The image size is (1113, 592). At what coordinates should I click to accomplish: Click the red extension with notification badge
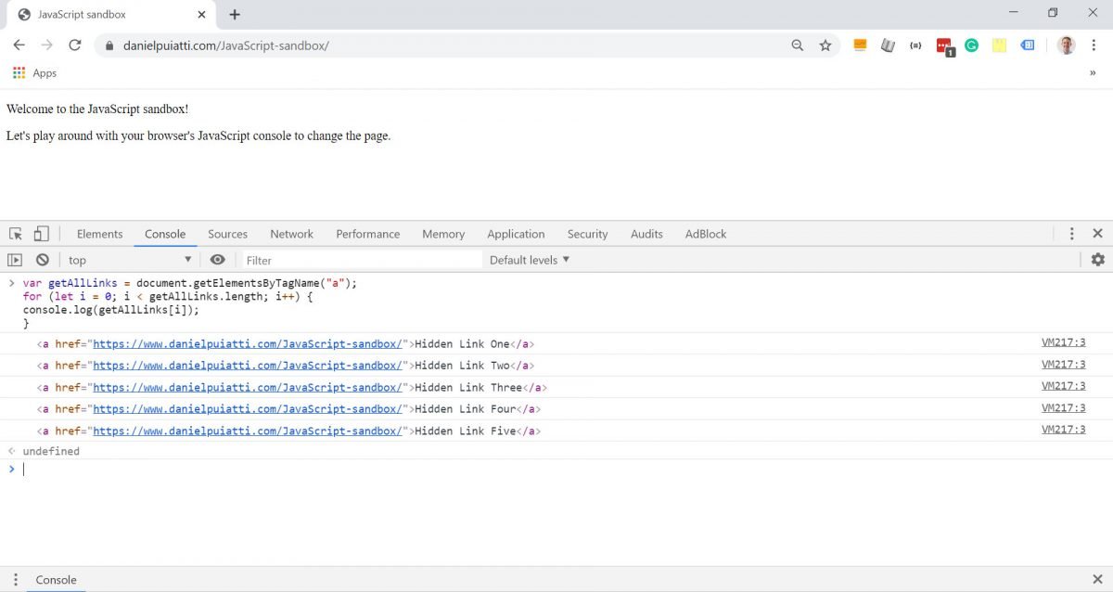click(x=944, y=45)
